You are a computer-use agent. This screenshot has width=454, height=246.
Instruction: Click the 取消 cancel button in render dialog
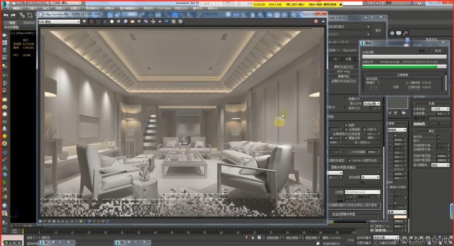click(438, 51)
